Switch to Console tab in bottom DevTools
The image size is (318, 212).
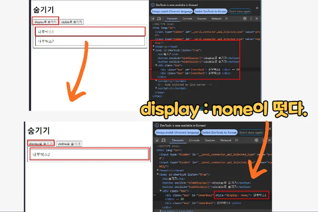(x=194, y=140)
